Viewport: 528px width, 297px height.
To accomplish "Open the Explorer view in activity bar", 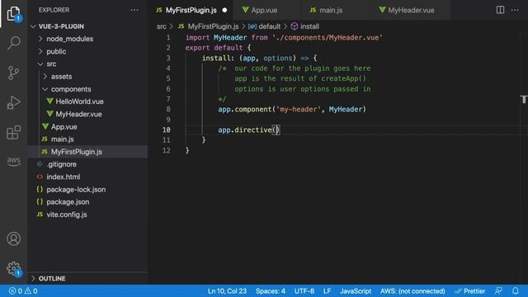I will 13,13.
